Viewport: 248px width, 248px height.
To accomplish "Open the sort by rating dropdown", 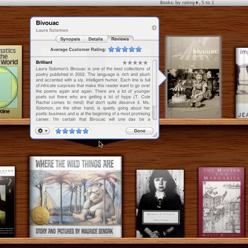I will 179,3.
